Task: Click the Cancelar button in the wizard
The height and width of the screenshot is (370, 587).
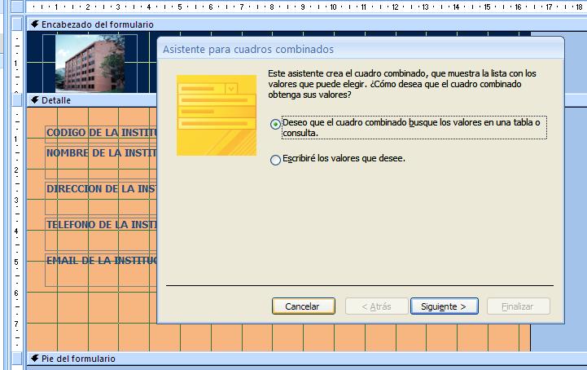Action: 304,306
